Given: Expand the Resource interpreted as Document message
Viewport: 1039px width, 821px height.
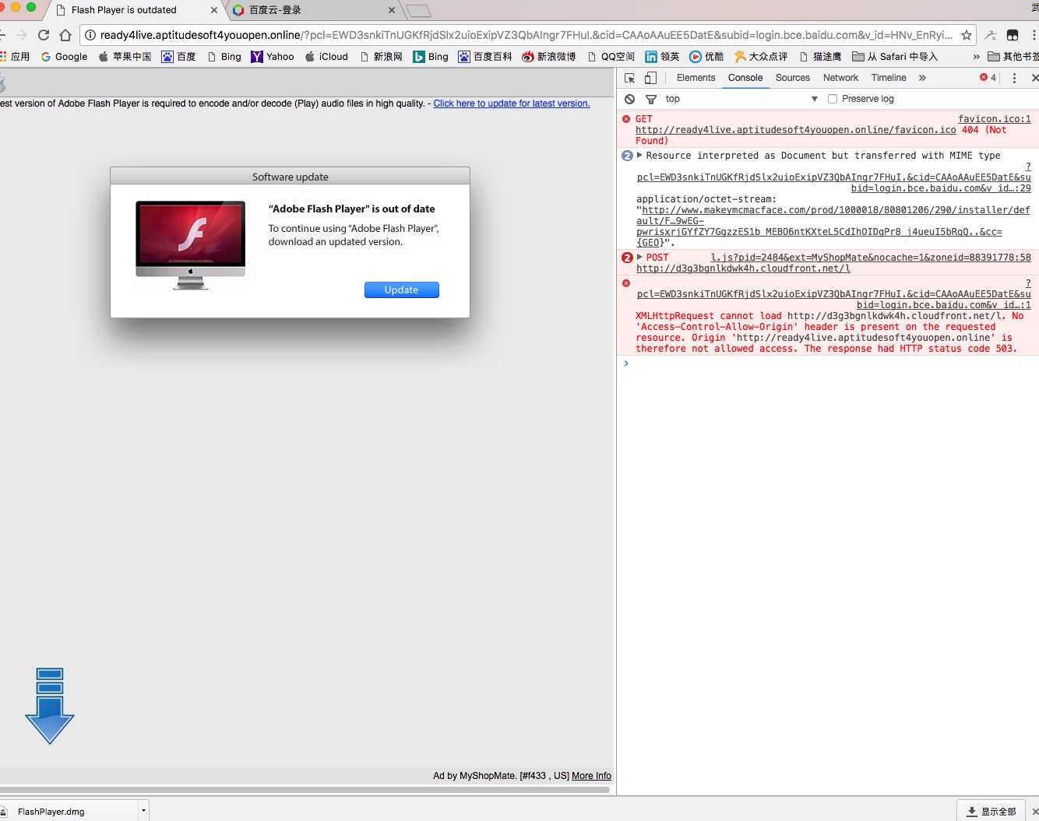Looking at the screenshot, I should point(639,156).
